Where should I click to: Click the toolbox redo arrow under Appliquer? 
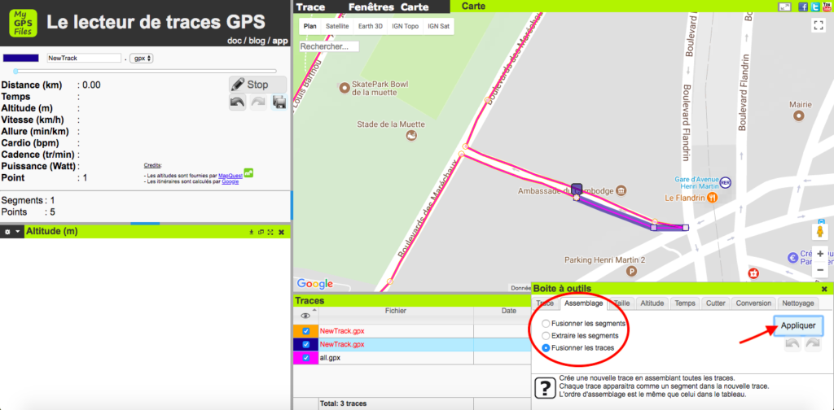tap(812, 343)
